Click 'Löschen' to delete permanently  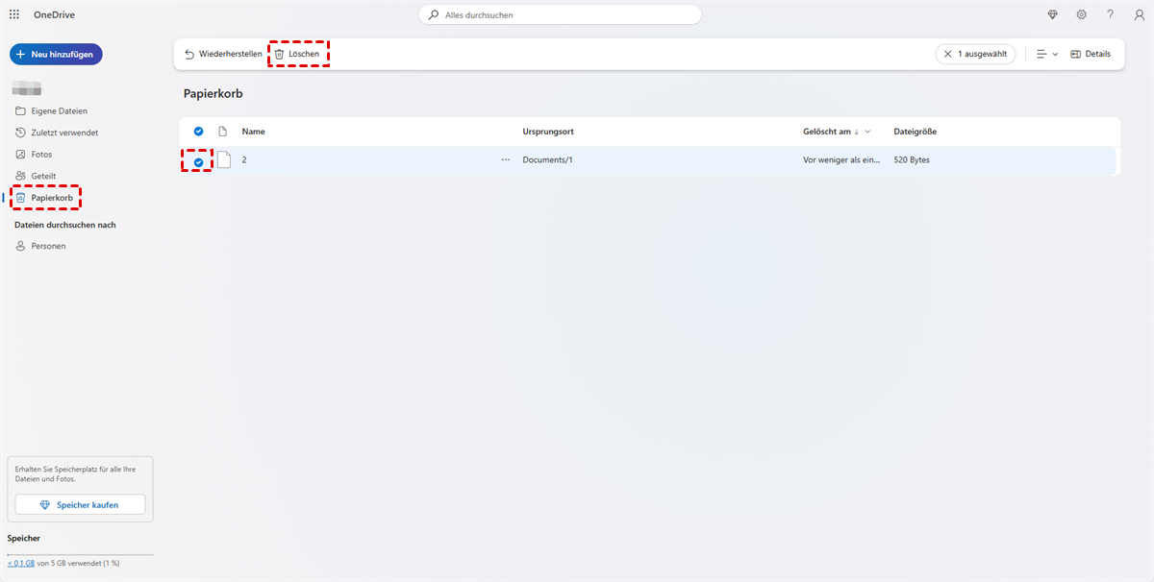coord(297,54)
